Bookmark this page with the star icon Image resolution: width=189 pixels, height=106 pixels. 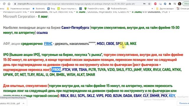click(149, 4)
